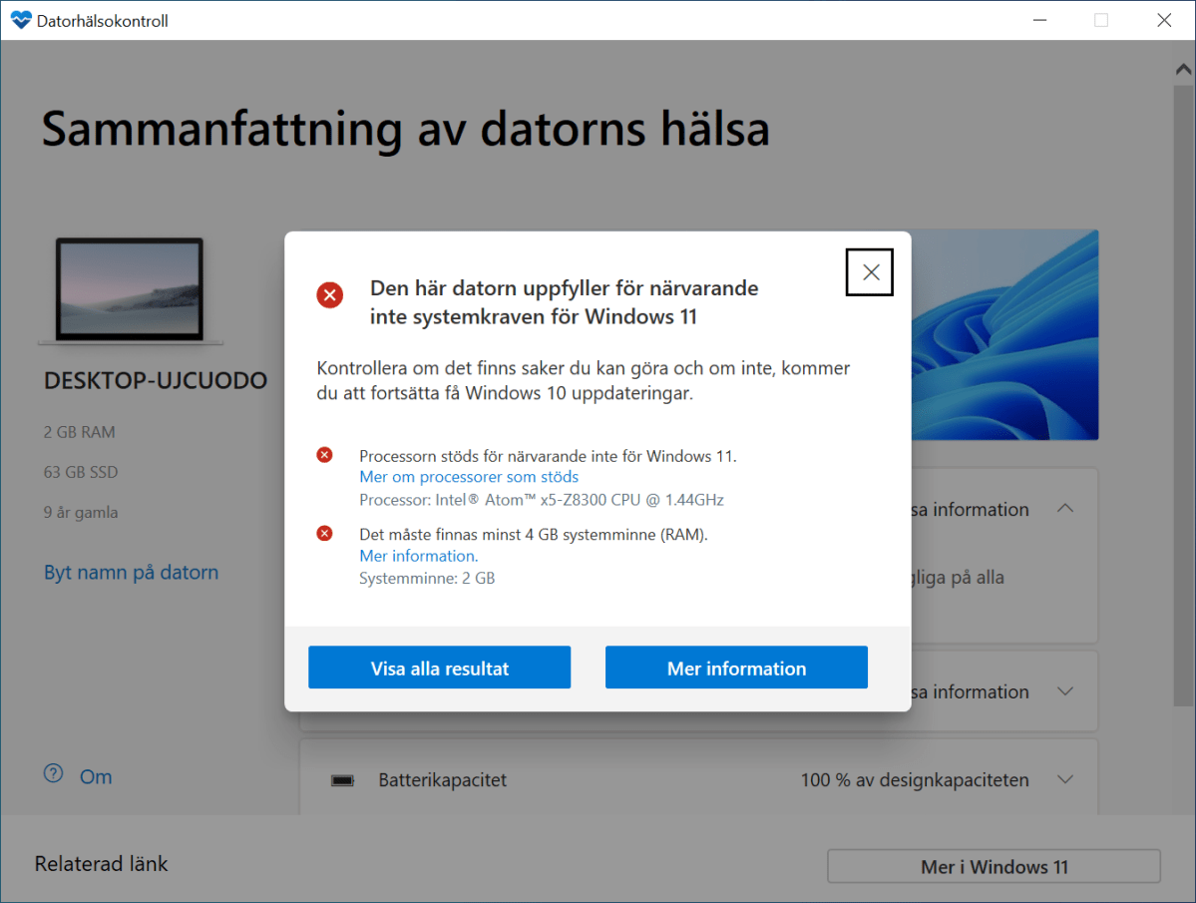The height and width of the screenshot is (903, 1196).
Task: Open the Mer om processorer som stöds link
Action: point(468,476)
